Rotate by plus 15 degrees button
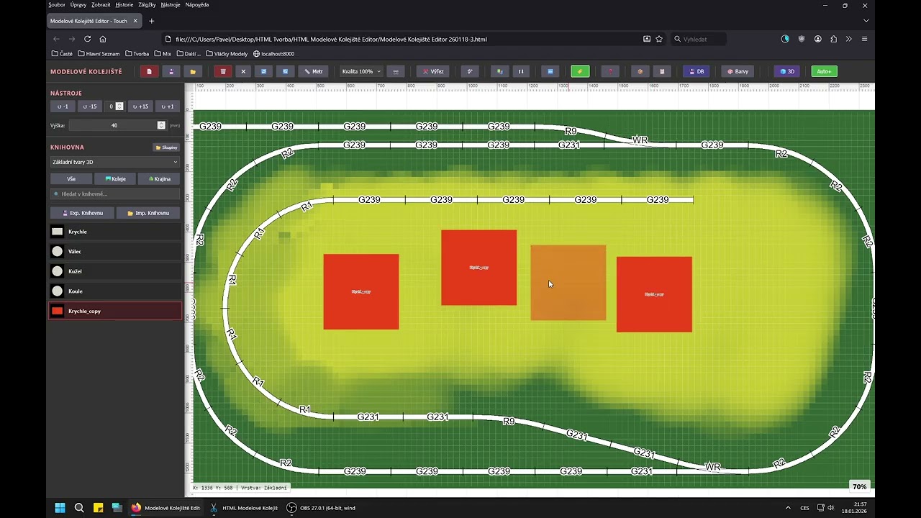The width and height of the screenshot is (921, 518). click(x=140, y=106)
